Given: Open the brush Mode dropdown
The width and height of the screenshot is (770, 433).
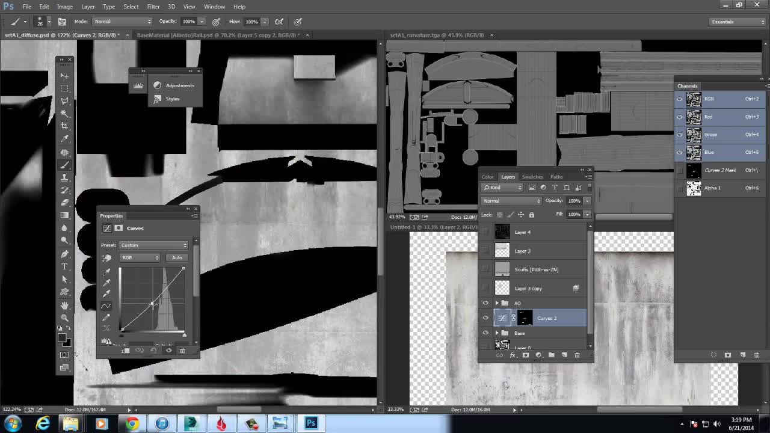Looking at the screenshot, I should point(122,22).
